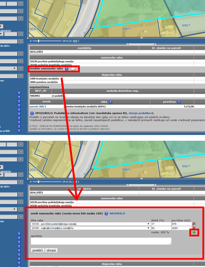Click the green plus add-row icon
This screenshot has width=205, height=267.
click(x=194, y=232)
